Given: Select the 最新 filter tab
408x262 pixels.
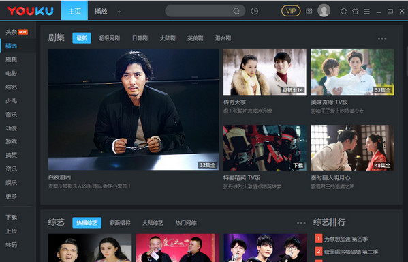Looking at the screenshot, I should 82,38.
